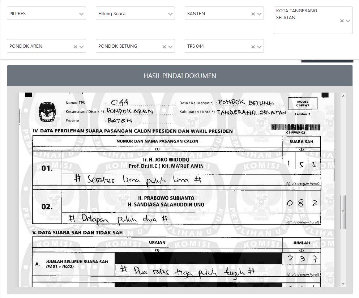Clear the KOTA TANGERANG SELATAN selection

(x=342, y=21)
